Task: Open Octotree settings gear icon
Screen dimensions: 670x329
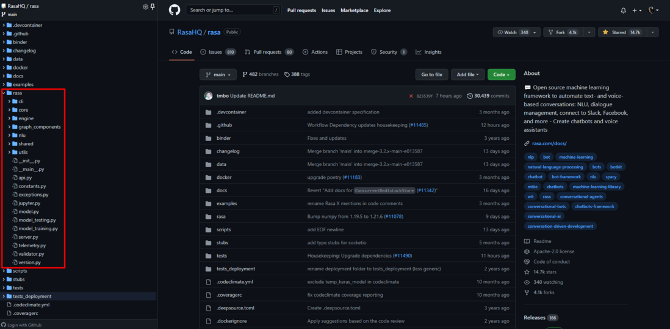Action: (x=145, y=6)
